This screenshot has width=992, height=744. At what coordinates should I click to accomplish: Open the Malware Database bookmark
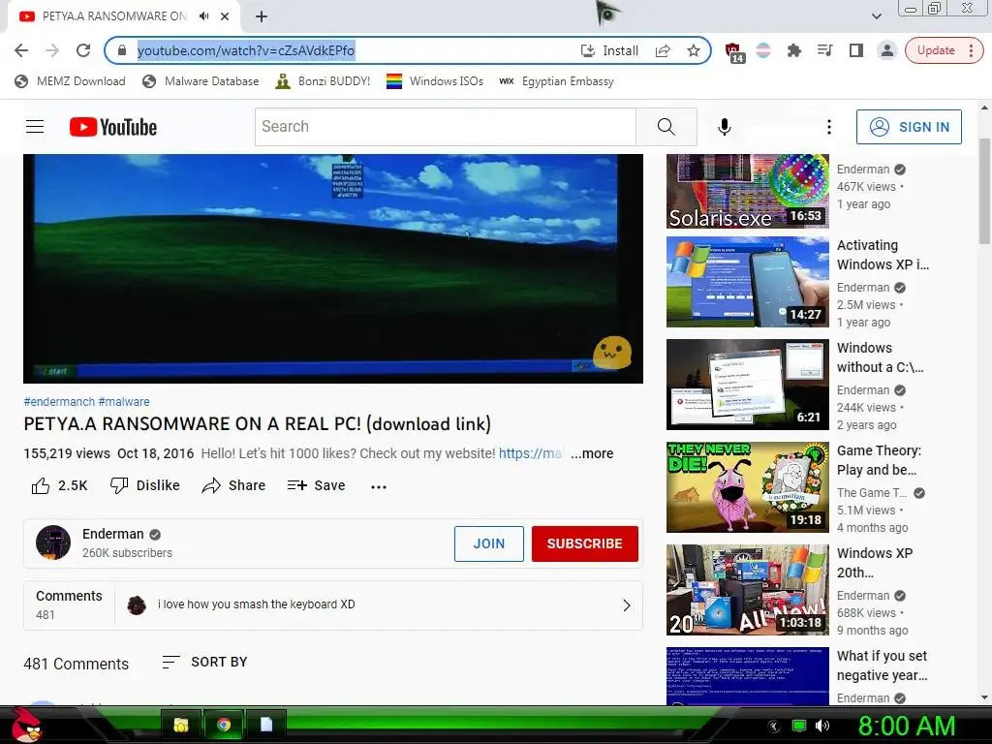click(201, 81)
